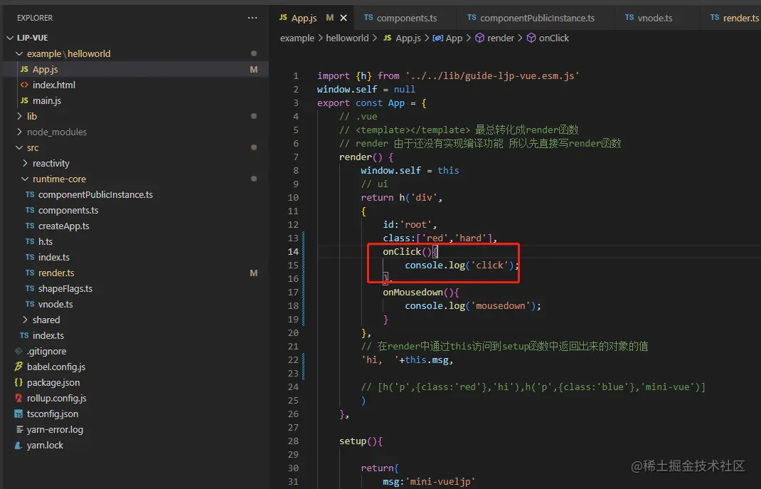The width and height of the screenshot is (761, 489).
Task: Click the JS icon beside App.js in explorer
Action: click(24, 70)
